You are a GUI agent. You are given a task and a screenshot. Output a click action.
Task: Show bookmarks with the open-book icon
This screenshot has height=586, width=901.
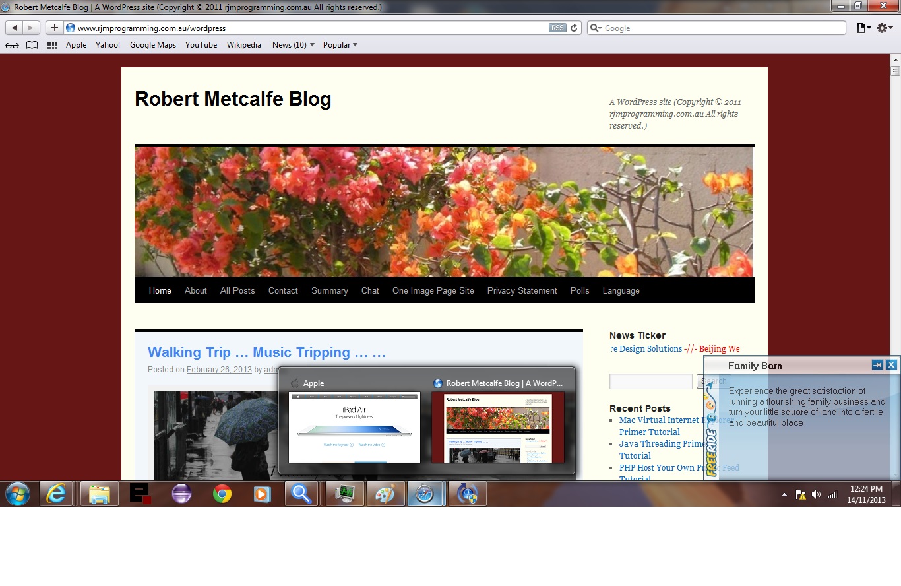point(32,45)
